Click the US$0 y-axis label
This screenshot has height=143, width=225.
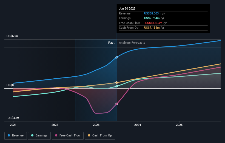[x=10, y=85]
